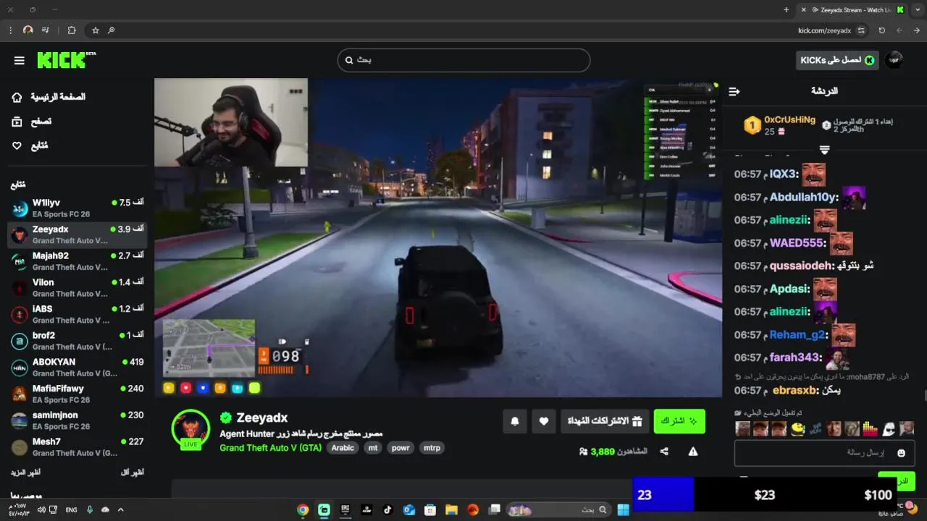Follow the channel with heart button
This screenshot has height=521, width=927.
coord(544,421)
